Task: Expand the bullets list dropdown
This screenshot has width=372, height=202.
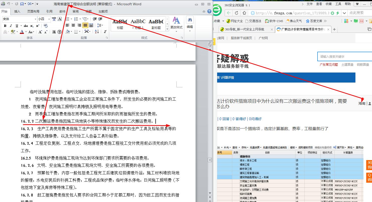Action: pos(72,19)
